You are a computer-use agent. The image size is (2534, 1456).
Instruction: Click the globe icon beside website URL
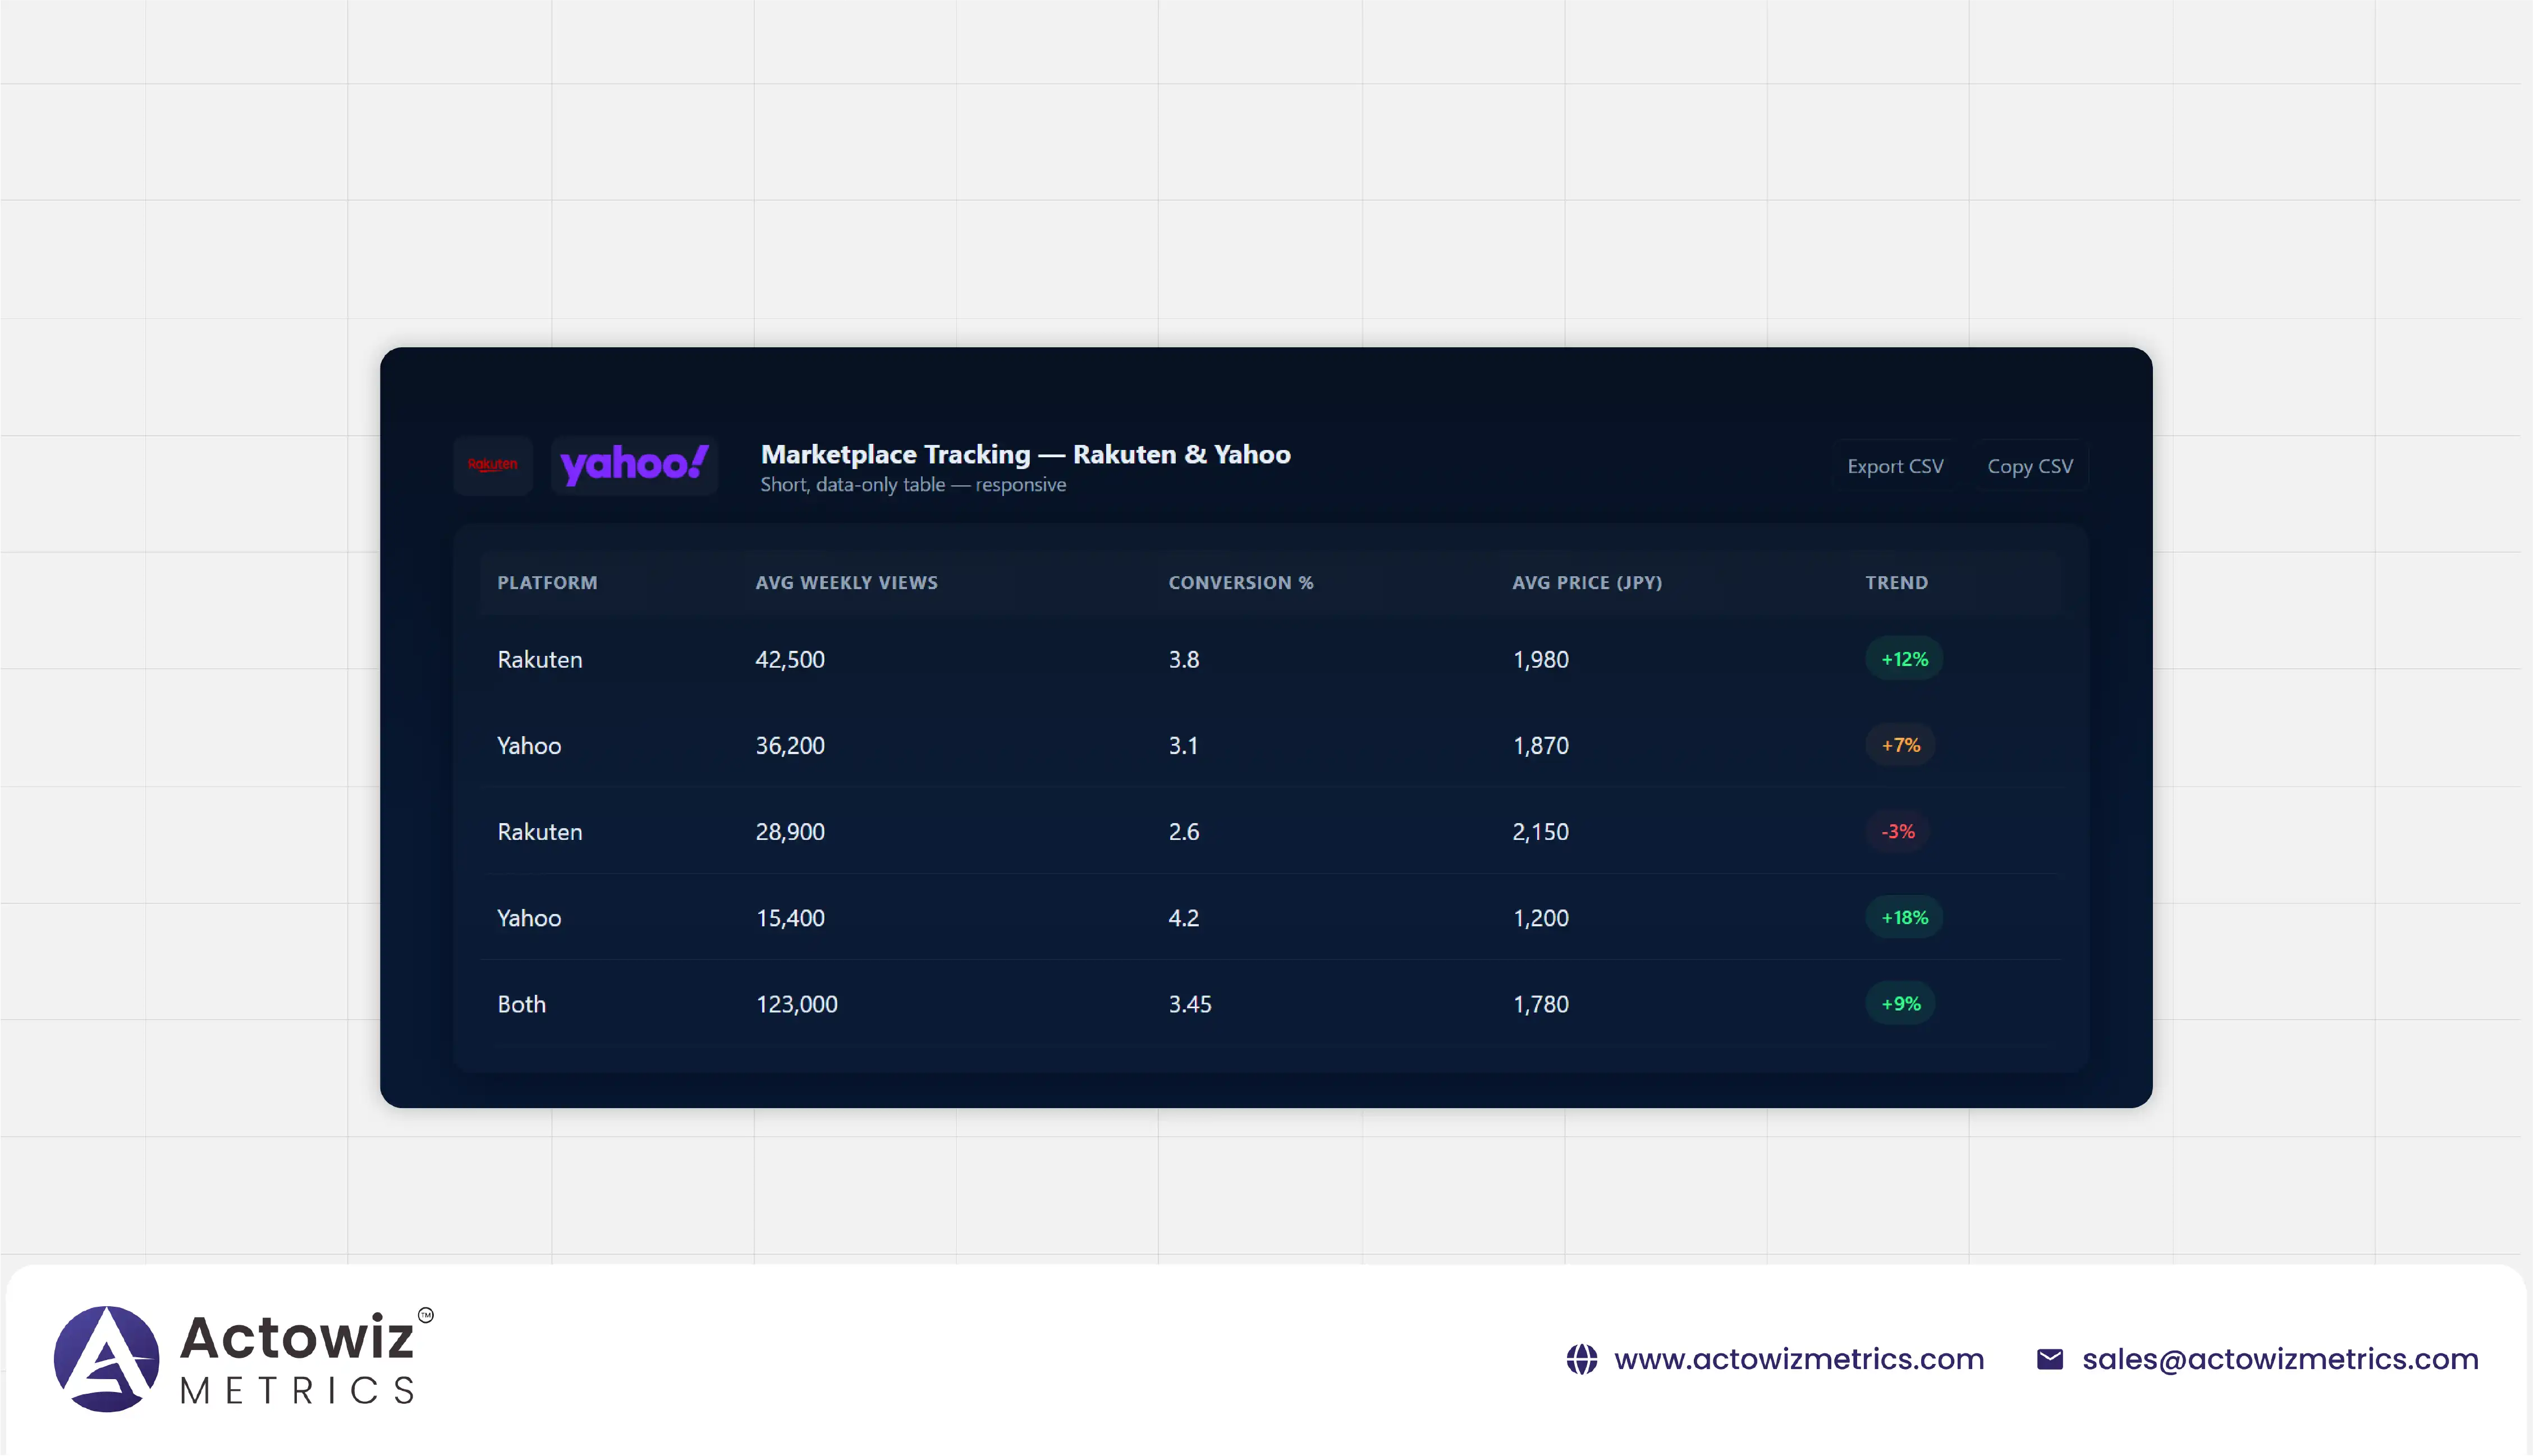pos(1581,1359)
